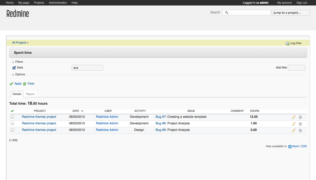Click the Log time link
The width and height of the screenshot is (316, 180).
tap(296, 43)
